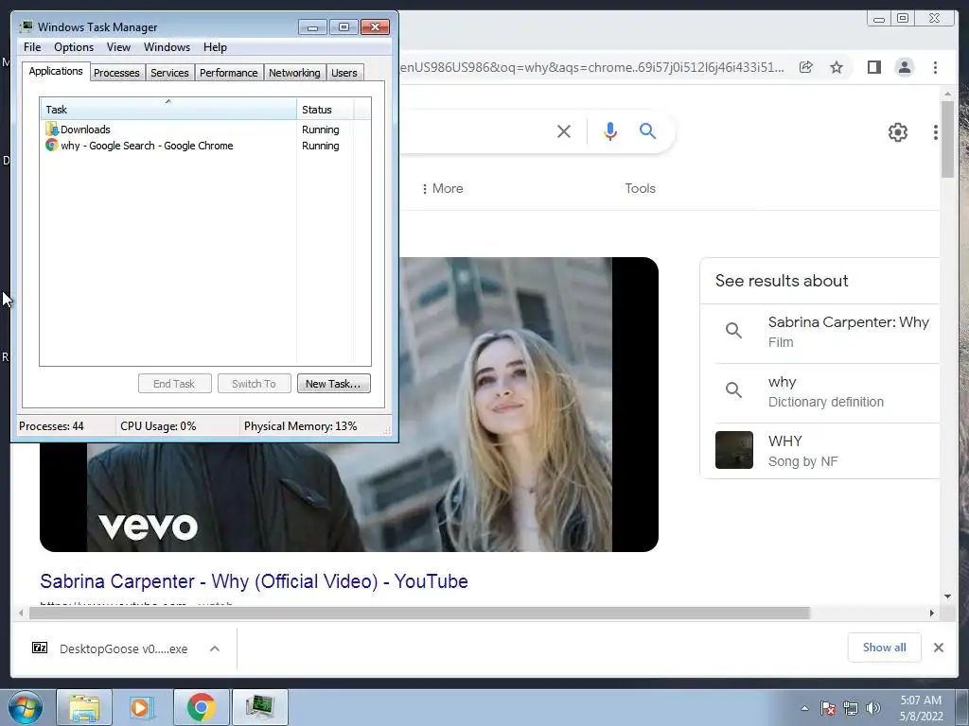The image size is (969, 726).
Task: Open the Tools search option
Action: pyautogui.click(x=640, y=188)
